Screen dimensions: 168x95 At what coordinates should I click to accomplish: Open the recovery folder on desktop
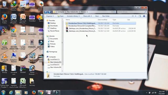click(32, 82)
